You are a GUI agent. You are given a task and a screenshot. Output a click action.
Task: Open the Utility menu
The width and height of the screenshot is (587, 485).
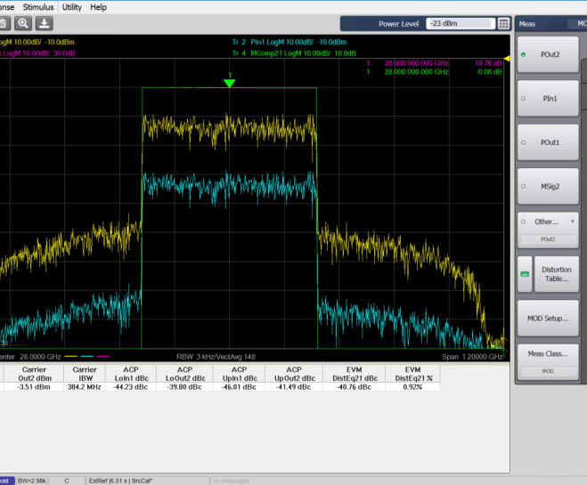pos(72,7)
